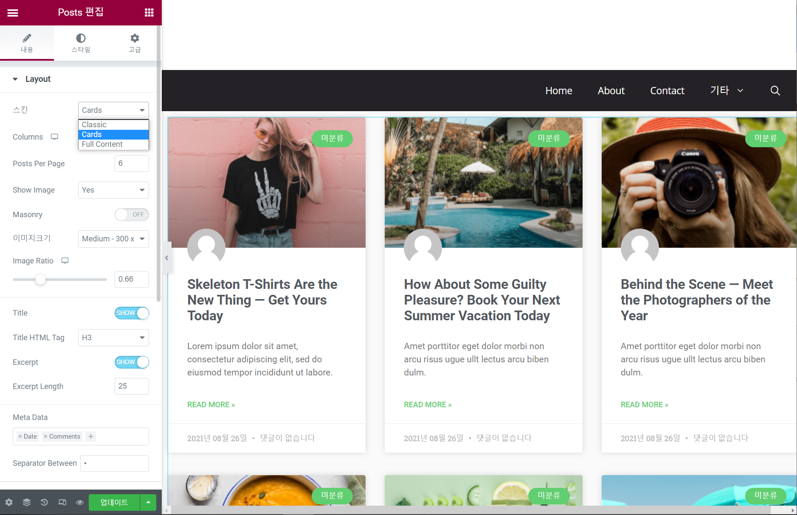Click the Preview changes eye icon
The image size is (797, 515).
(80, 502)
